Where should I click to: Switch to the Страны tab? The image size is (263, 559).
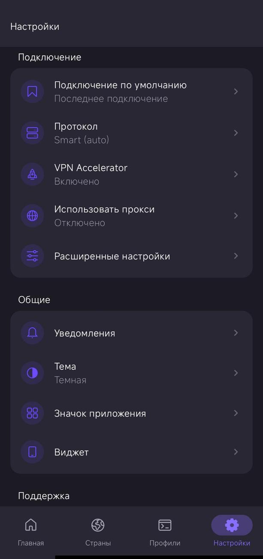98,531
